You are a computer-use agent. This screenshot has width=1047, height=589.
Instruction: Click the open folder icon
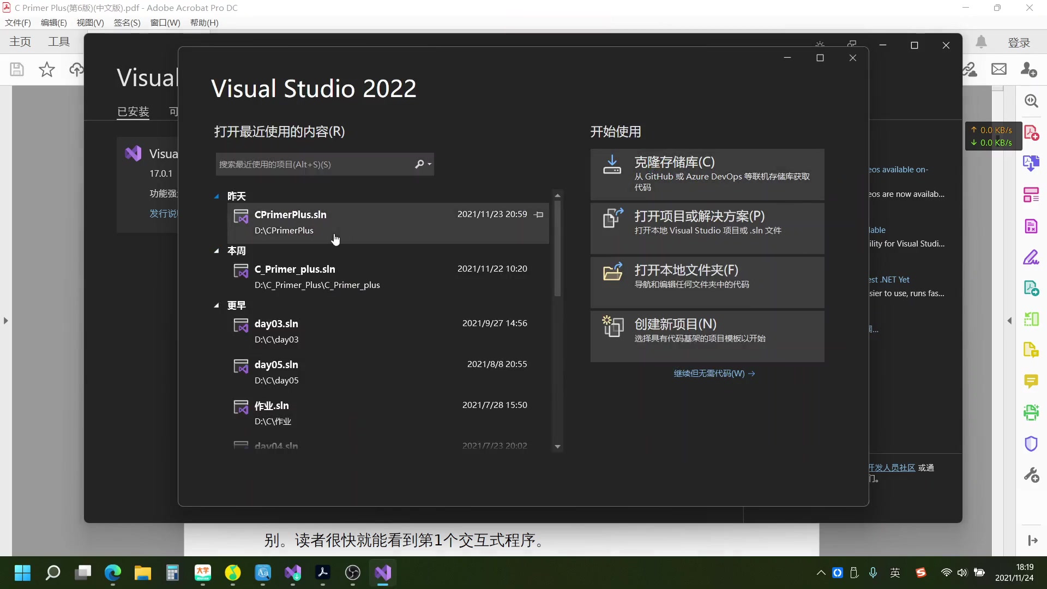coord(613,272)
